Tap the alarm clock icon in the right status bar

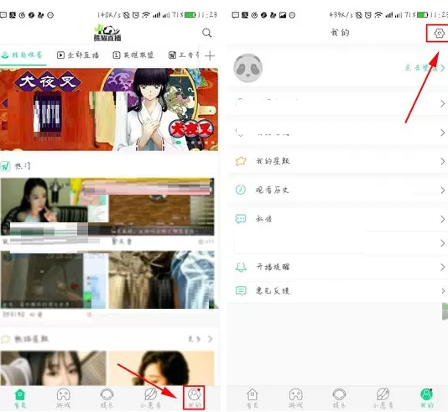pos(368,15)
